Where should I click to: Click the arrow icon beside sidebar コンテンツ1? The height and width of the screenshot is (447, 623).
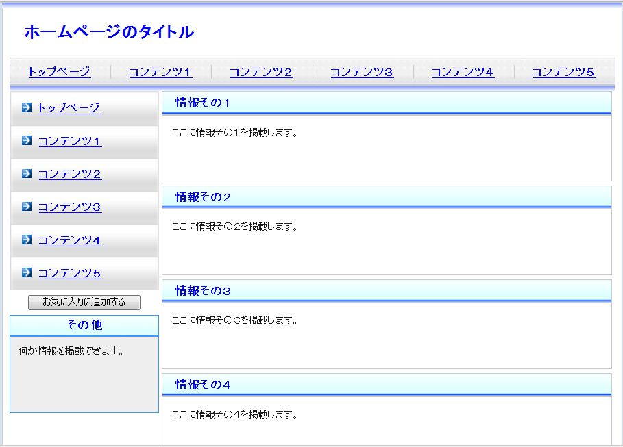point(27,140)
